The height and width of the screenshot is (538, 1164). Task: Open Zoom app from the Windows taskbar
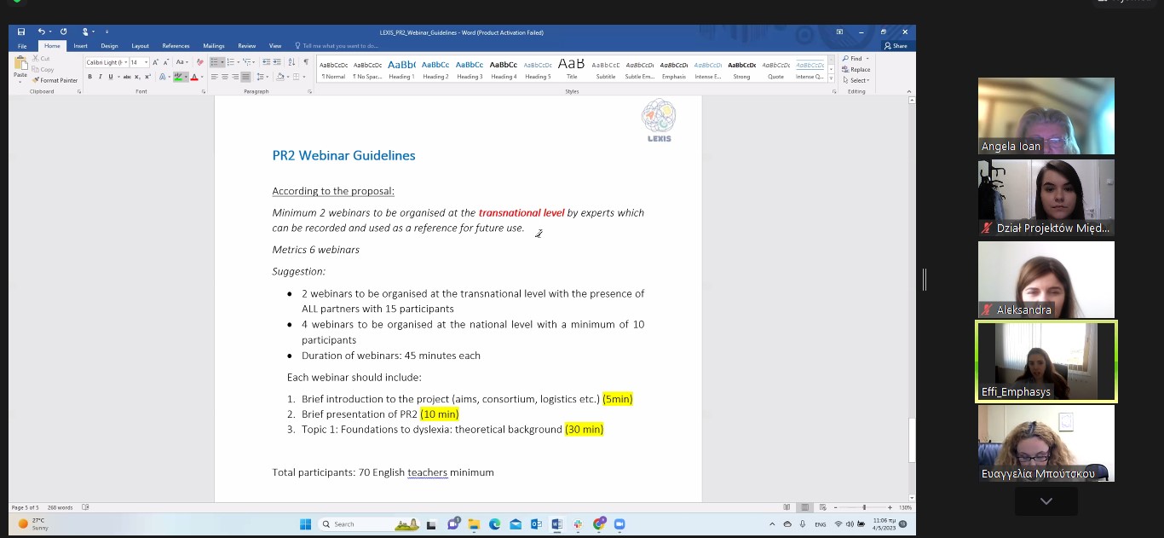pos(619,524)
